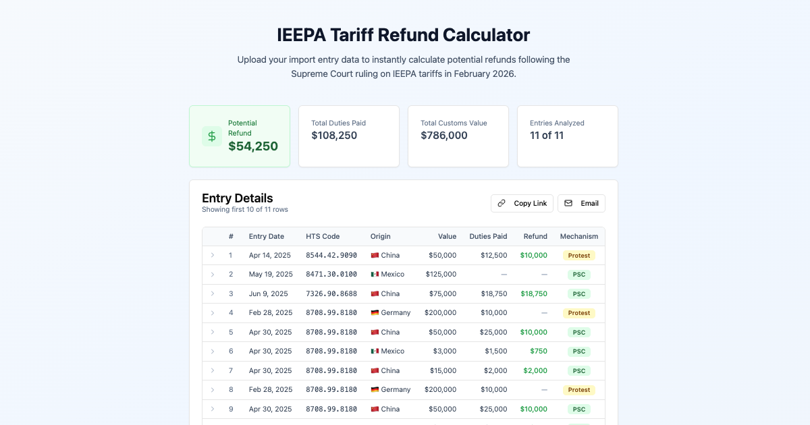Expand the May 19, 2025 Mexico entry row
The width and height of the screenshot is (810, 425).
[214, 275]
